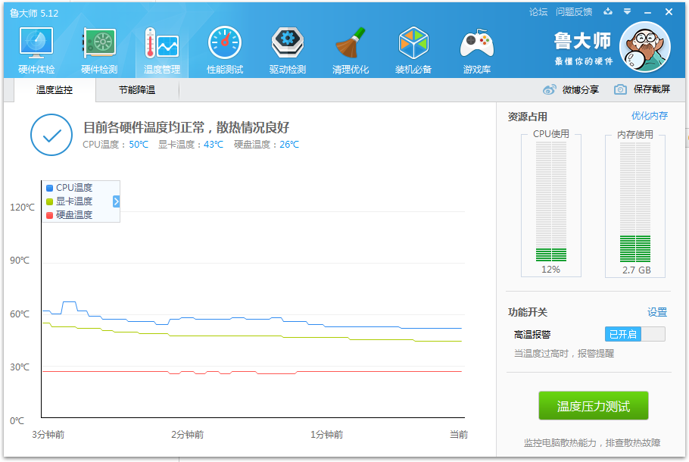Click the 2分钟前 time axis label

point(187,435)
